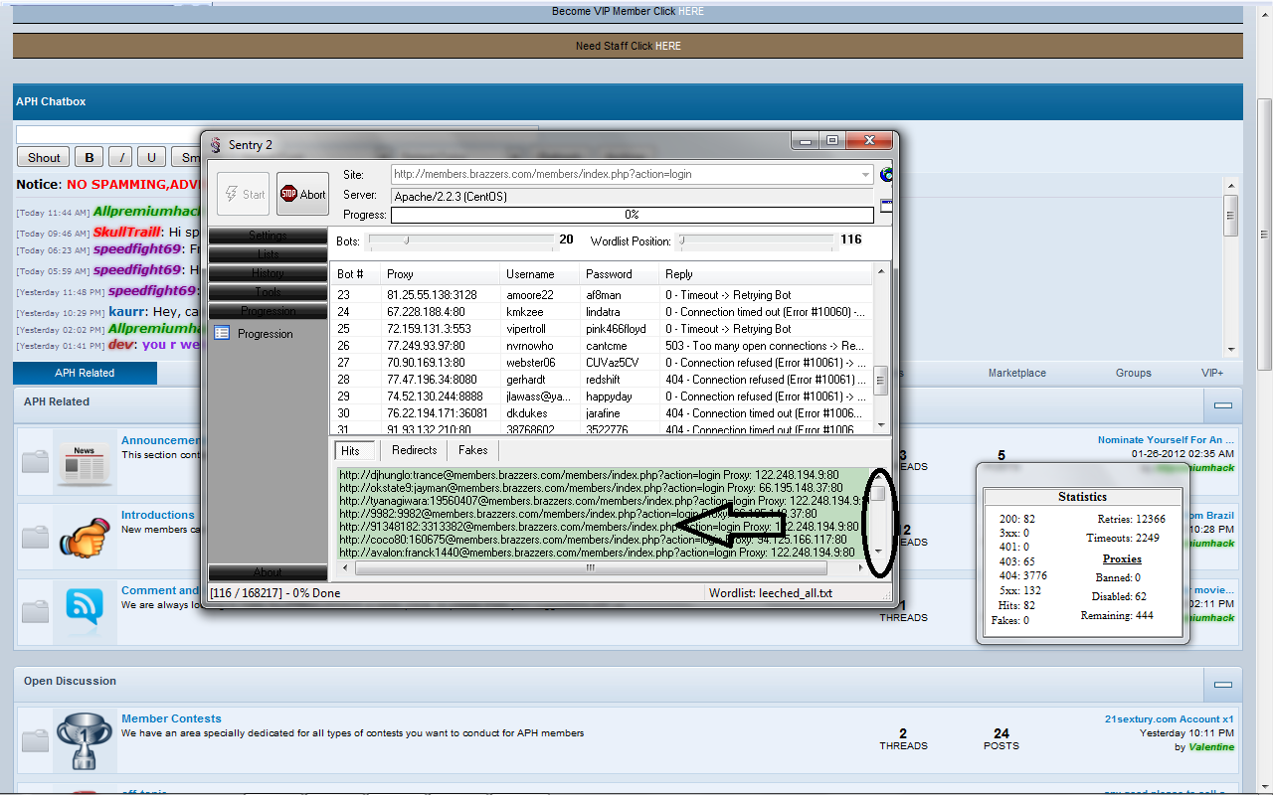Open the Site address dropdown in Sentry 2
Viewport: 1273px width, 795px height.
point(865,175)
